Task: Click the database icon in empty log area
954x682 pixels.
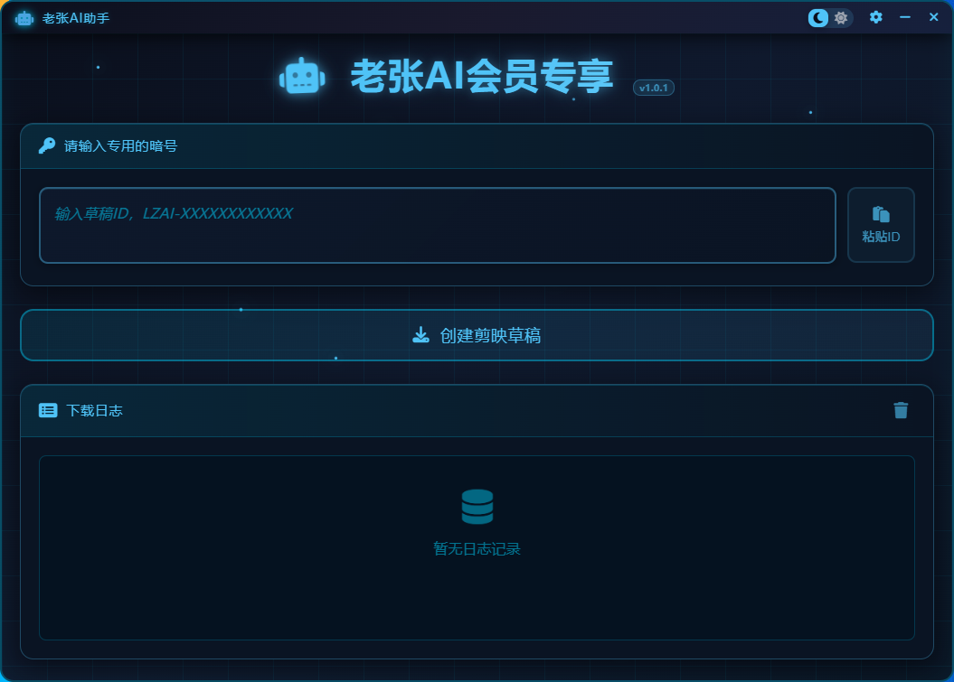Action: (477, 507)
